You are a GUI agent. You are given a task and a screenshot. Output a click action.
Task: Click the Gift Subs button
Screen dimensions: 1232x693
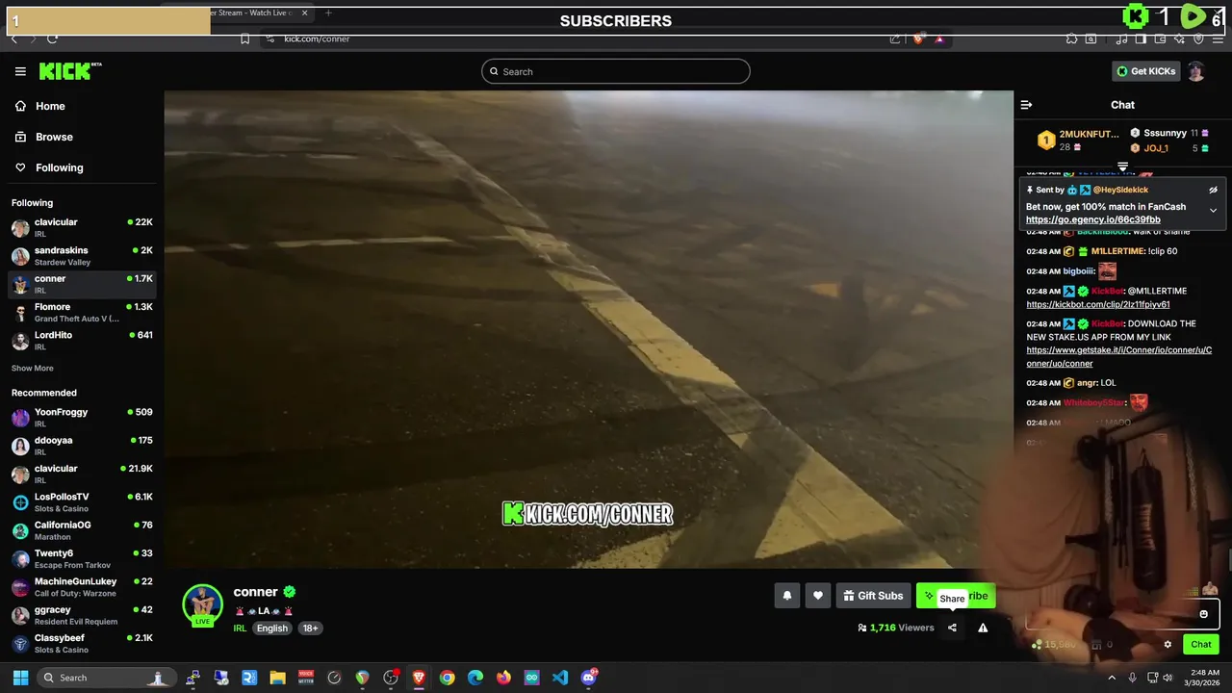pyautogui.click(x=873, y=596)
